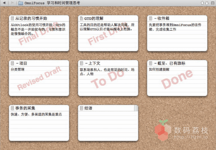216x150 pixels.
Task: Click the header title OmniFocus 学习和时间管理思考
Action: [52, 3]
